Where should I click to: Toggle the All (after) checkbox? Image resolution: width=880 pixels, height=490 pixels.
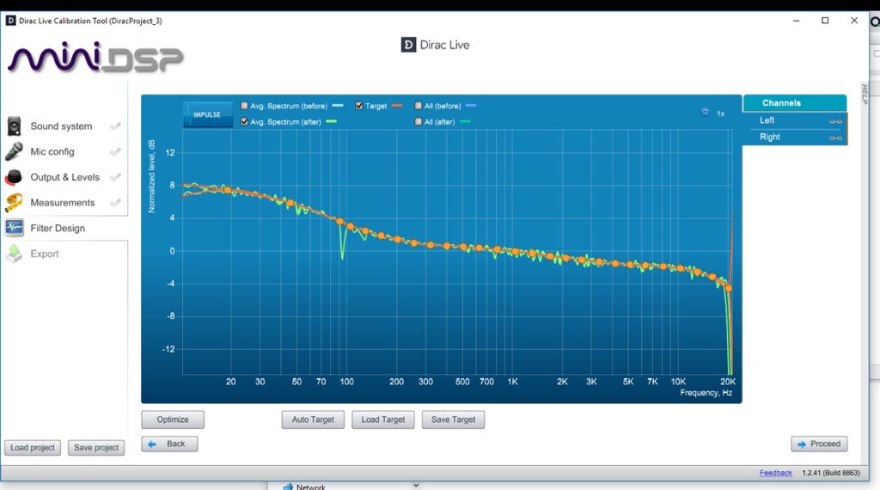(x=419, y=122)
